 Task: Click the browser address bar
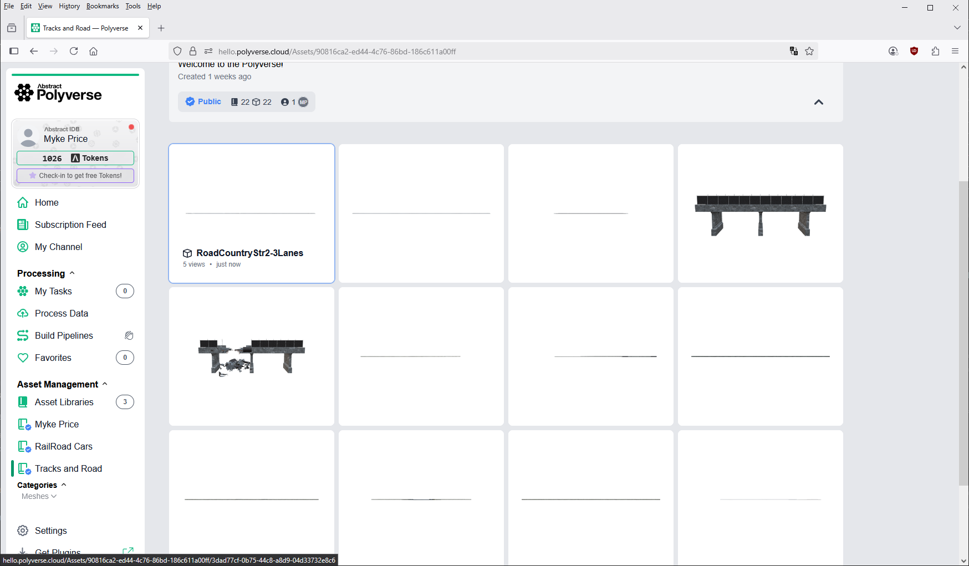(x=443, y=52)
